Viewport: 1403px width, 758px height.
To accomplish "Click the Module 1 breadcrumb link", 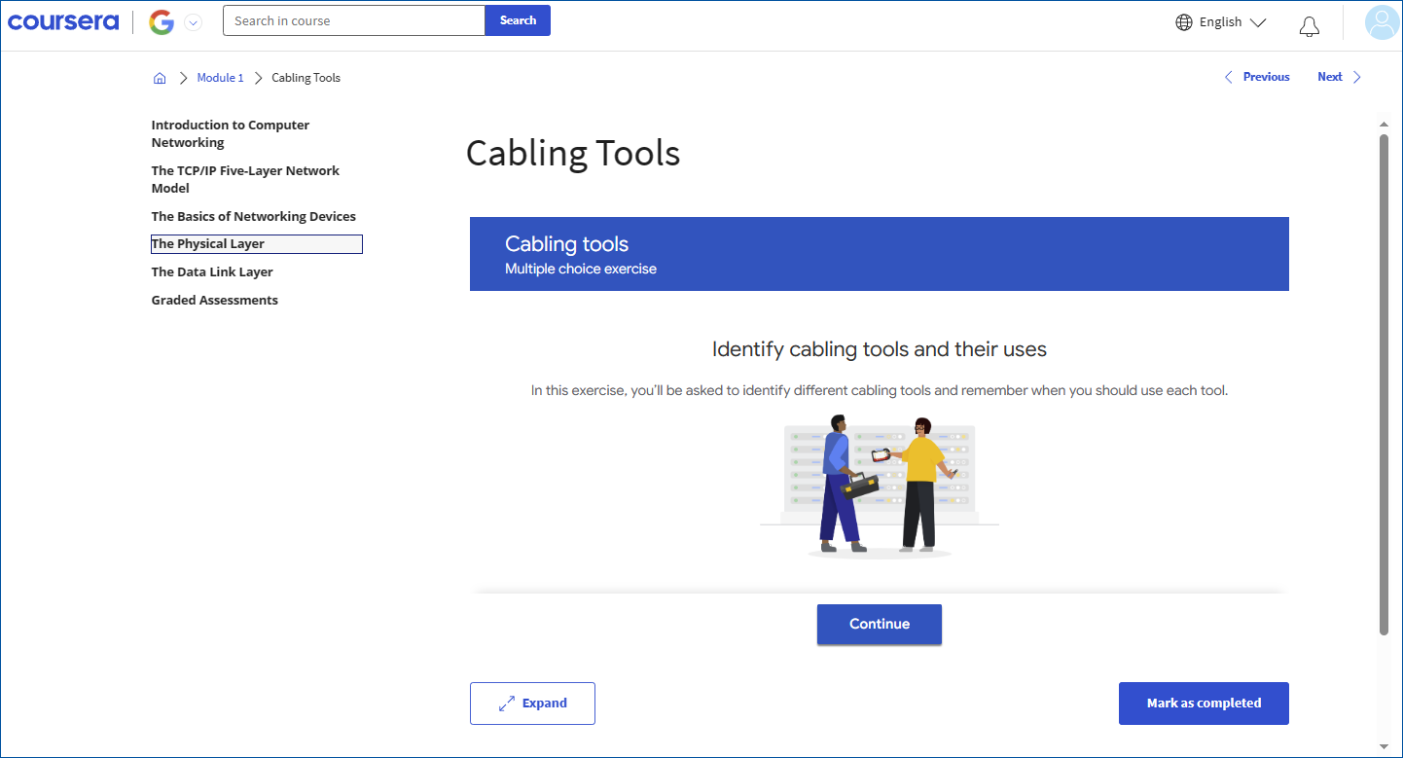I will [220, 78].
